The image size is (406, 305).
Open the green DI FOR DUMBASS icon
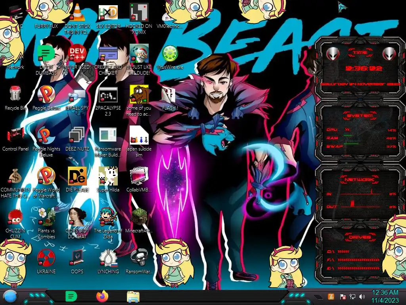point(46,54)
